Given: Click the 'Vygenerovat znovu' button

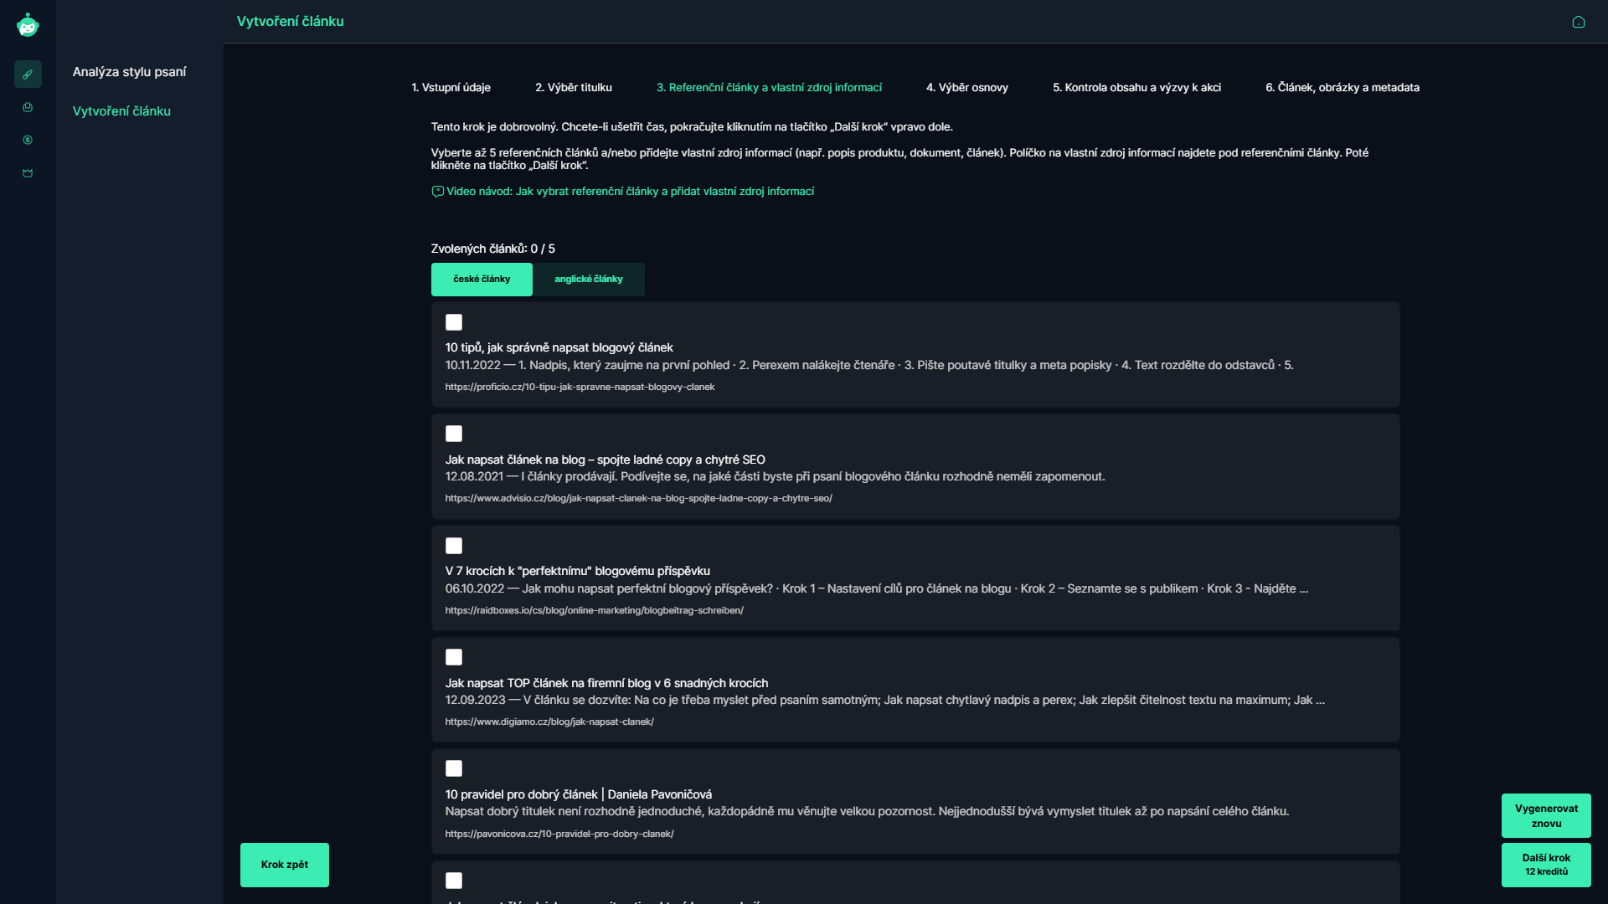Looking at the screenshot, I should coord(1546,816).
